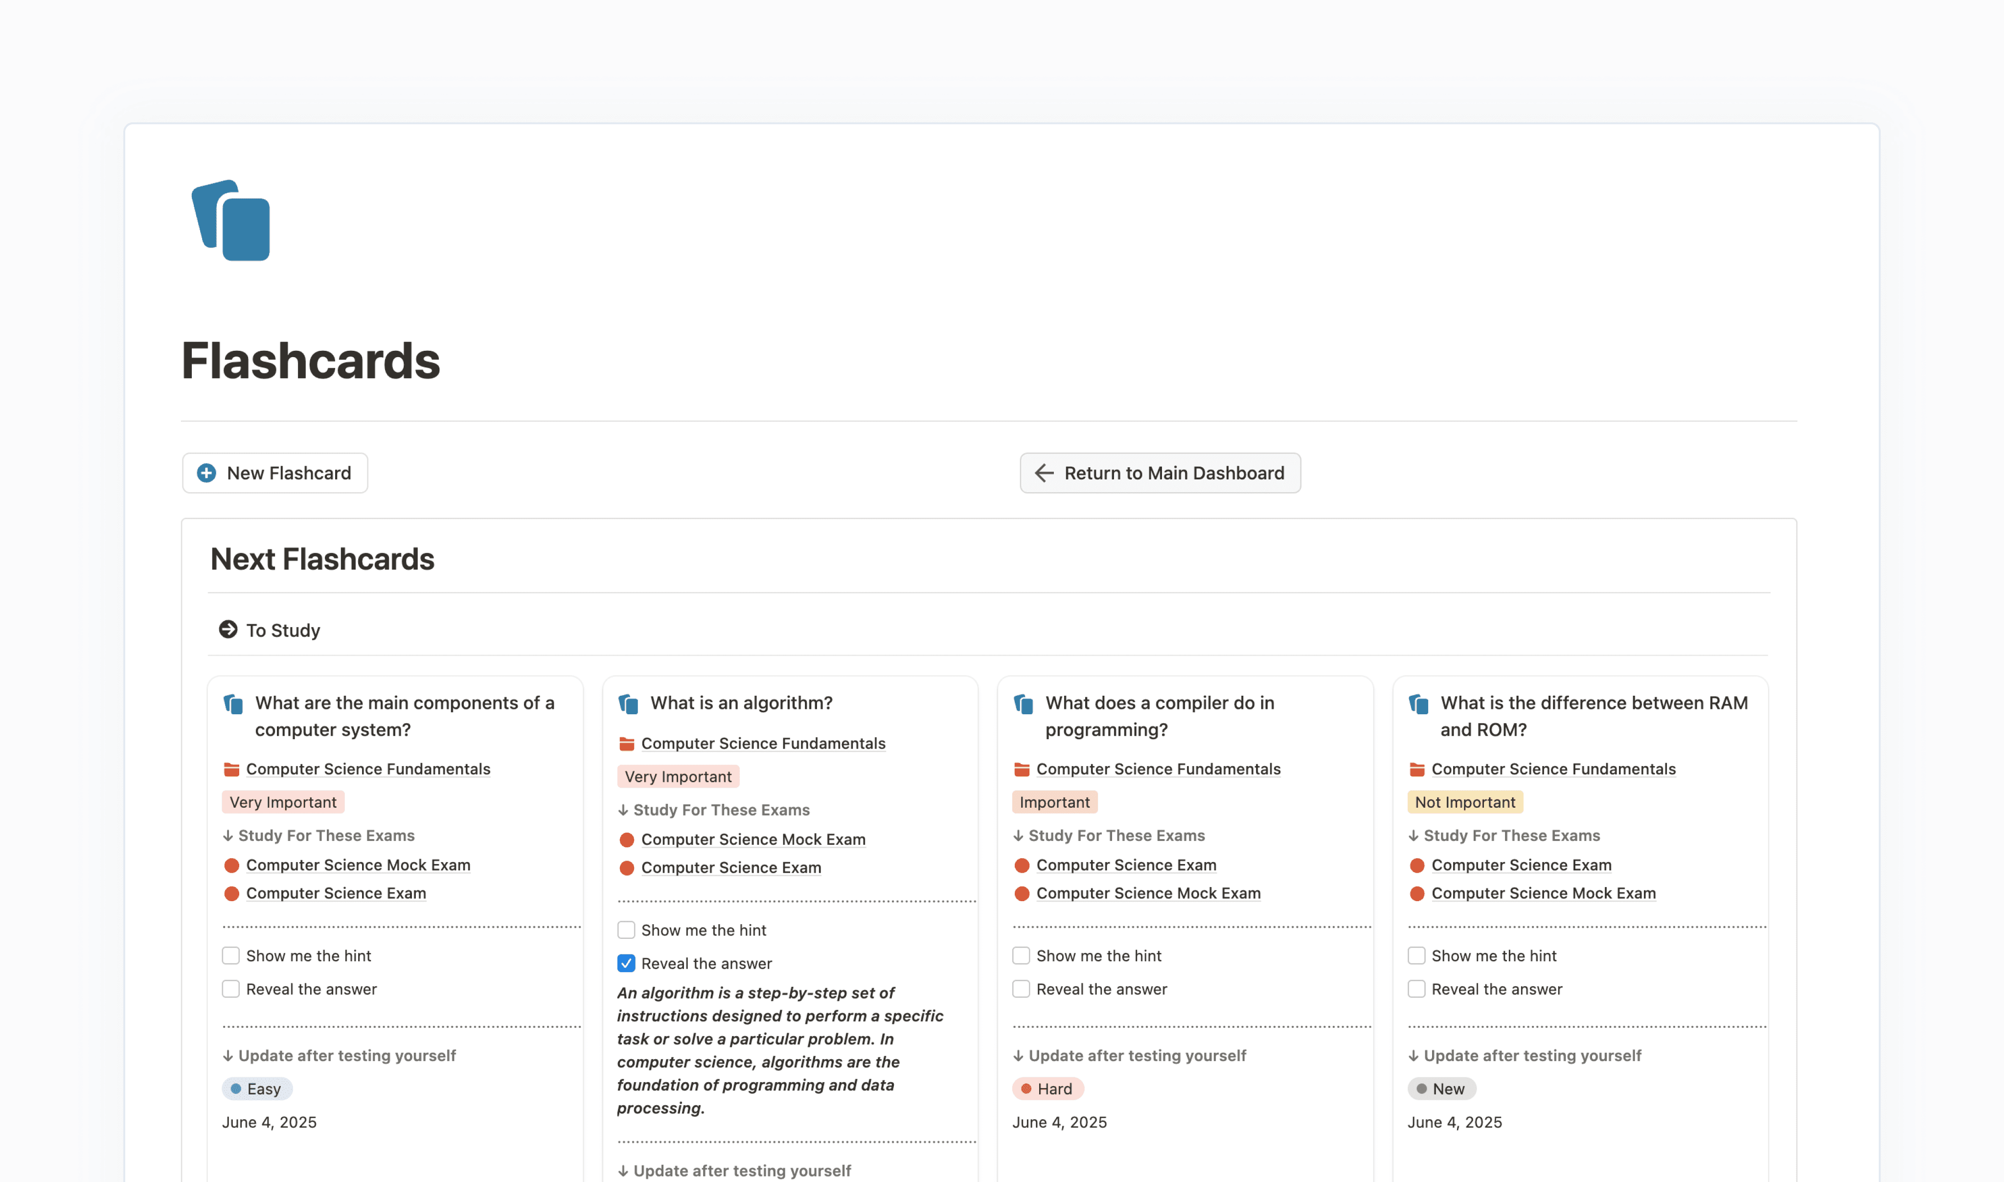Open the Computer Science Exam link on the compiler card
The width and height of the screenshot is (2004, 1182).
(1126, 865)
